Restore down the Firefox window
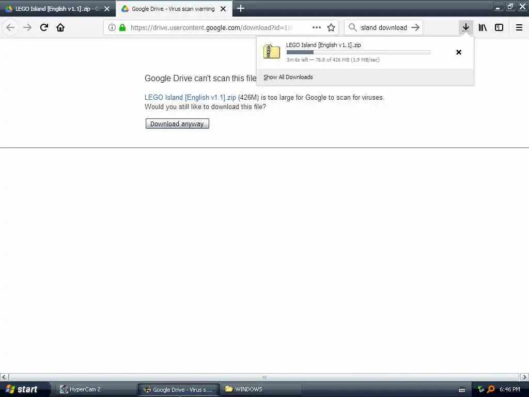Viewport: 529px width, 397px height. pyautogui.click(x=510, y=7)
